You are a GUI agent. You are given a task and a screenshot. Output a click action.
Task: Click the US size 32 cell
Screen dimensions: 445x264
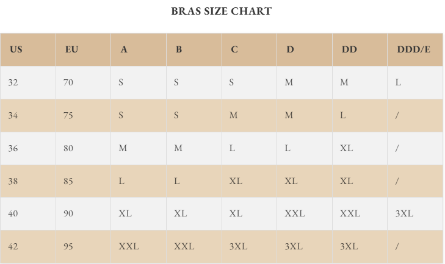pyautogui.click(x=13, y=82)
